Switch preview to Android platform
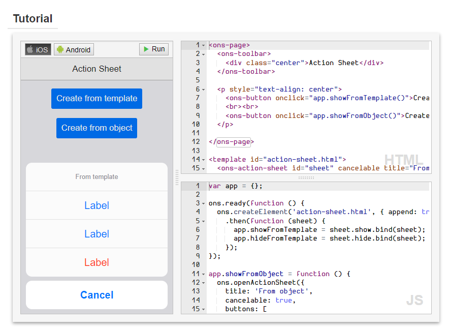The height and width of the screenshot is (328, 450). click(x=74, y=49)
